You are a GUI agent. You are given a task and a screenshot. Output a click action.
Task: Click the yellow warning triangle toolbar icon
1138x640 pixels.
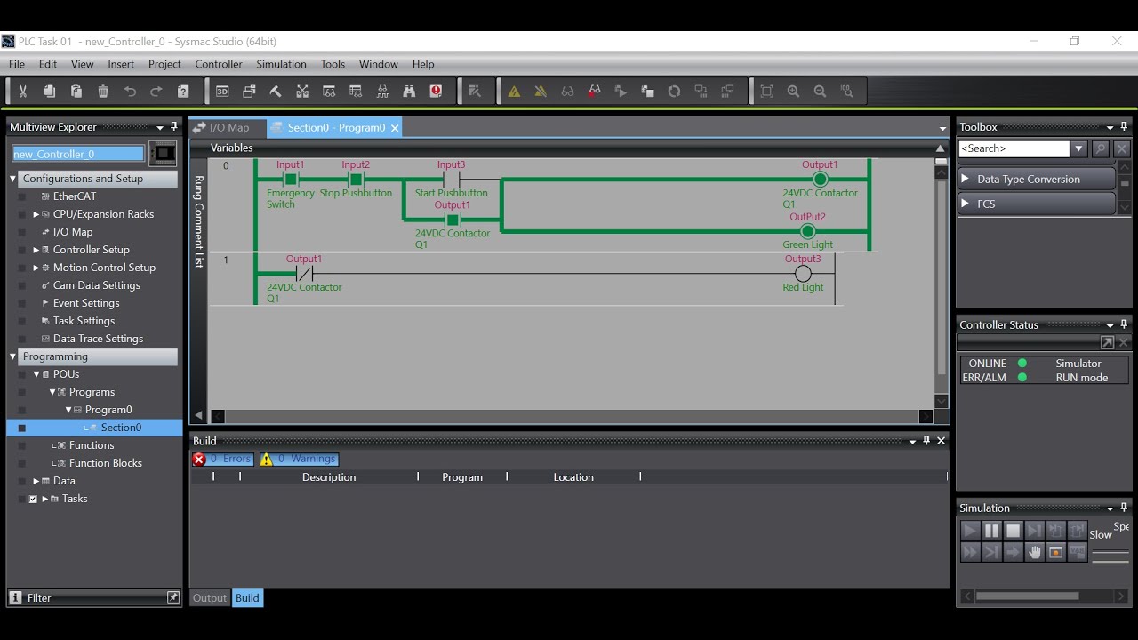[514, 91]
